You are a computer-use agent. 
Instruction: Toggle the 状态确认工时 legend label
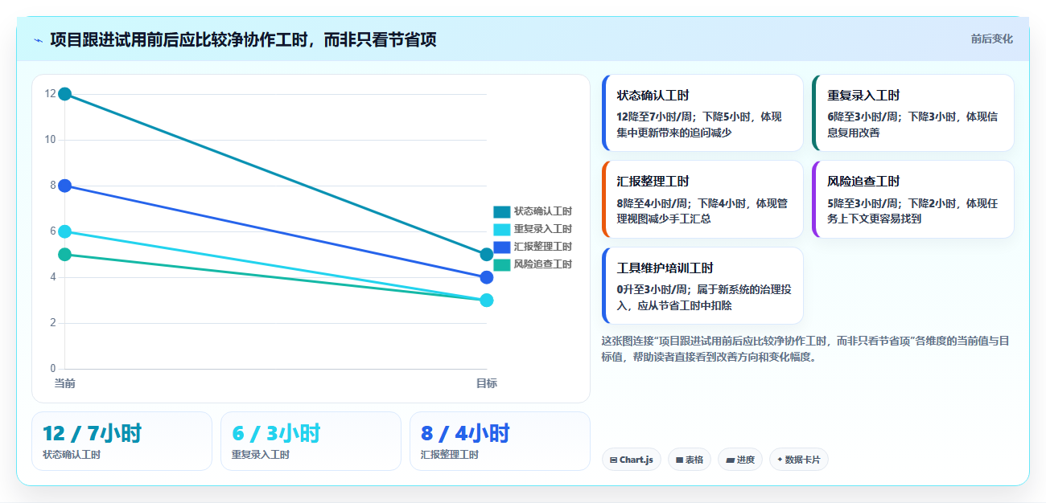pyautogui.click(x=543, y=211)
